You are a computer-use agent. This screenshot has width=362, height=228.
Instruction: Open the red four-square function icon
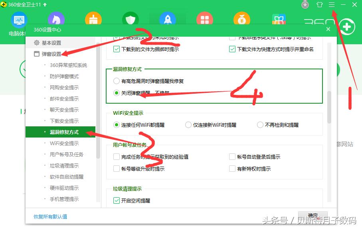pyautogui.click(x=205, y=18)
